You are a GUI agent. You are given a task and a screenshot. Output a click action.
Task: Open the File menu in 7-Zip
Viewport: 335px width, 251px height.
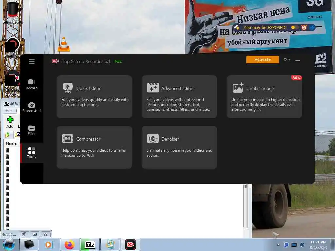9,110
